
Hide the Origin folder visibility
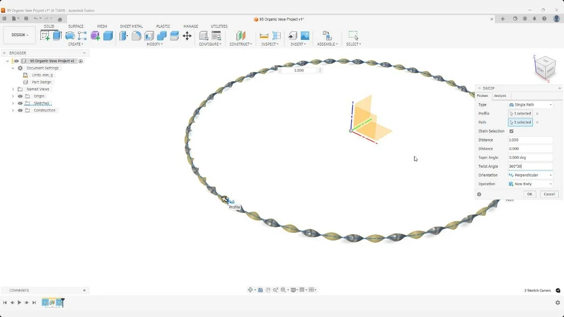(20, 96)
